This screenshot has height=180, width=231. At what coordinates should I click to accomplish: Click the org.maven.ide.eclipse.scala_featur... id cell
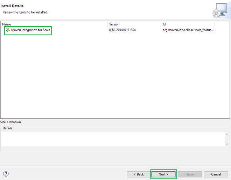click(x=188, y=30)
